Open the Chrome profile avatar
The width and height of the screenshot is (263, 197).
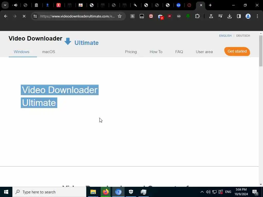pos(248,16)
